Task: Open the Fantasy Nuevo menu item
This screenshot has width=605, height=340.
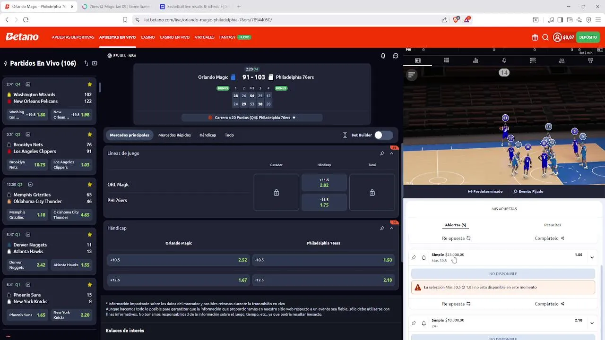Action: tap(235, 37)
